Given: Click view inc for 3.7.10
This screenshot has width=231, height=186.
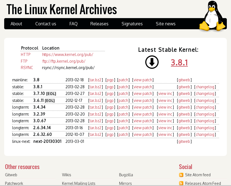Looking at the screenshot, I should point(165,94).
